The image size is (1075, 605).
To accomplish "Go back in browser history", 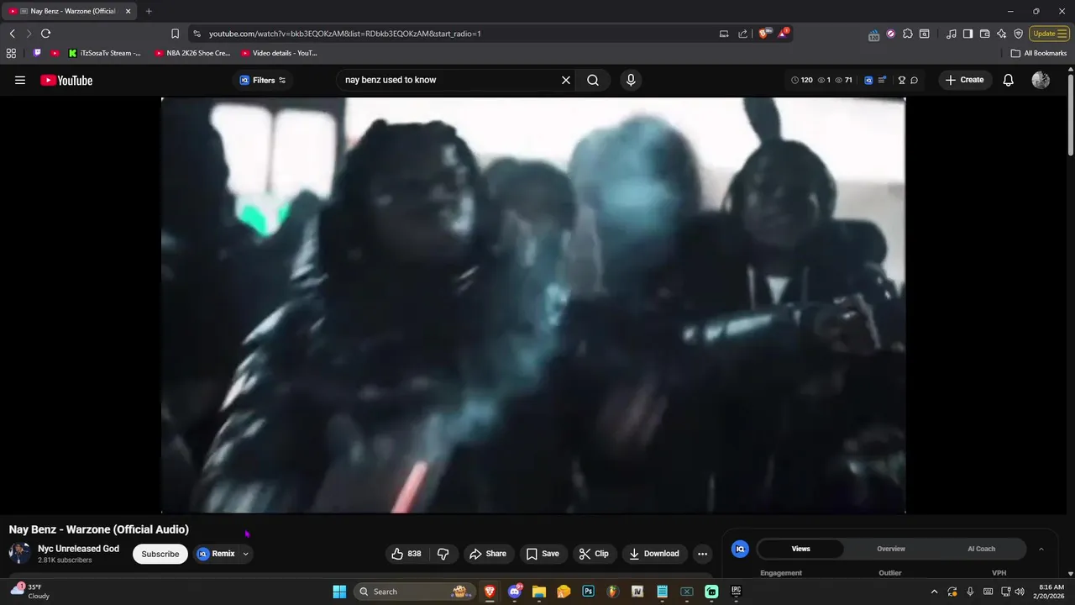I will click(12, 34).
